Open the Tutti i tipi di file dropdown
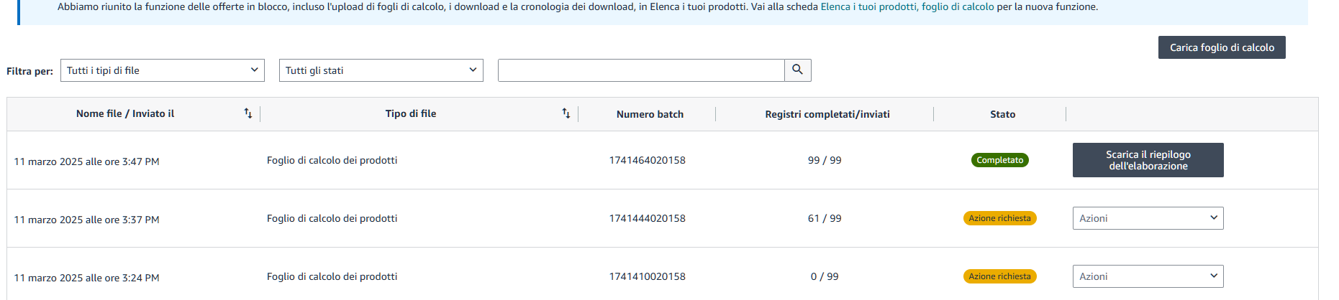Viewport: 1339px width, 300px height. (163, 70)
